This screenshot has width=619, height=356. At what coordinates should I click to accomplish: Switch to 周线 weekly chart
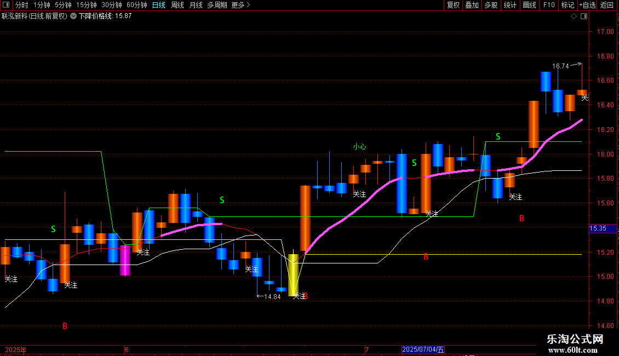pyautogui.click(x=177, y=5)
